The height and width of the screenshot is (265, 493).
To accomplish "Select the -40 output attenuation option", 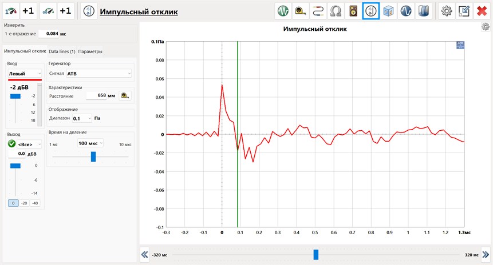I will point(35,203).
